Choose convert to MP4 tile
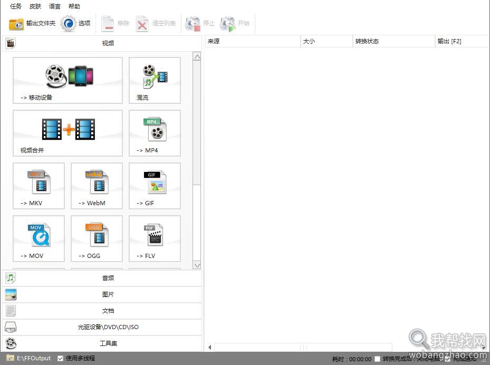This screenshot has width=490, height=365. (x=155, y=133)
